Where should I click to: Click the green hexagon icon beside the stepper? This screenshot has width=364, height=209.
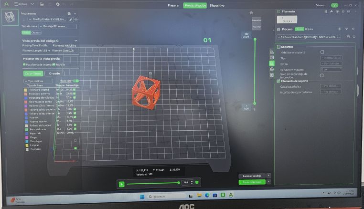pos(197,182)
